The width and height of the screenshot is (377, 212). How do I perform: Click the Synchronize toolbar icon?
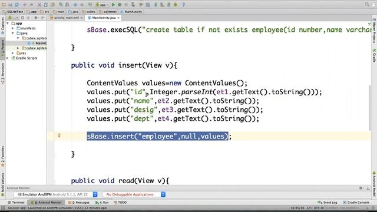point(17,5)
